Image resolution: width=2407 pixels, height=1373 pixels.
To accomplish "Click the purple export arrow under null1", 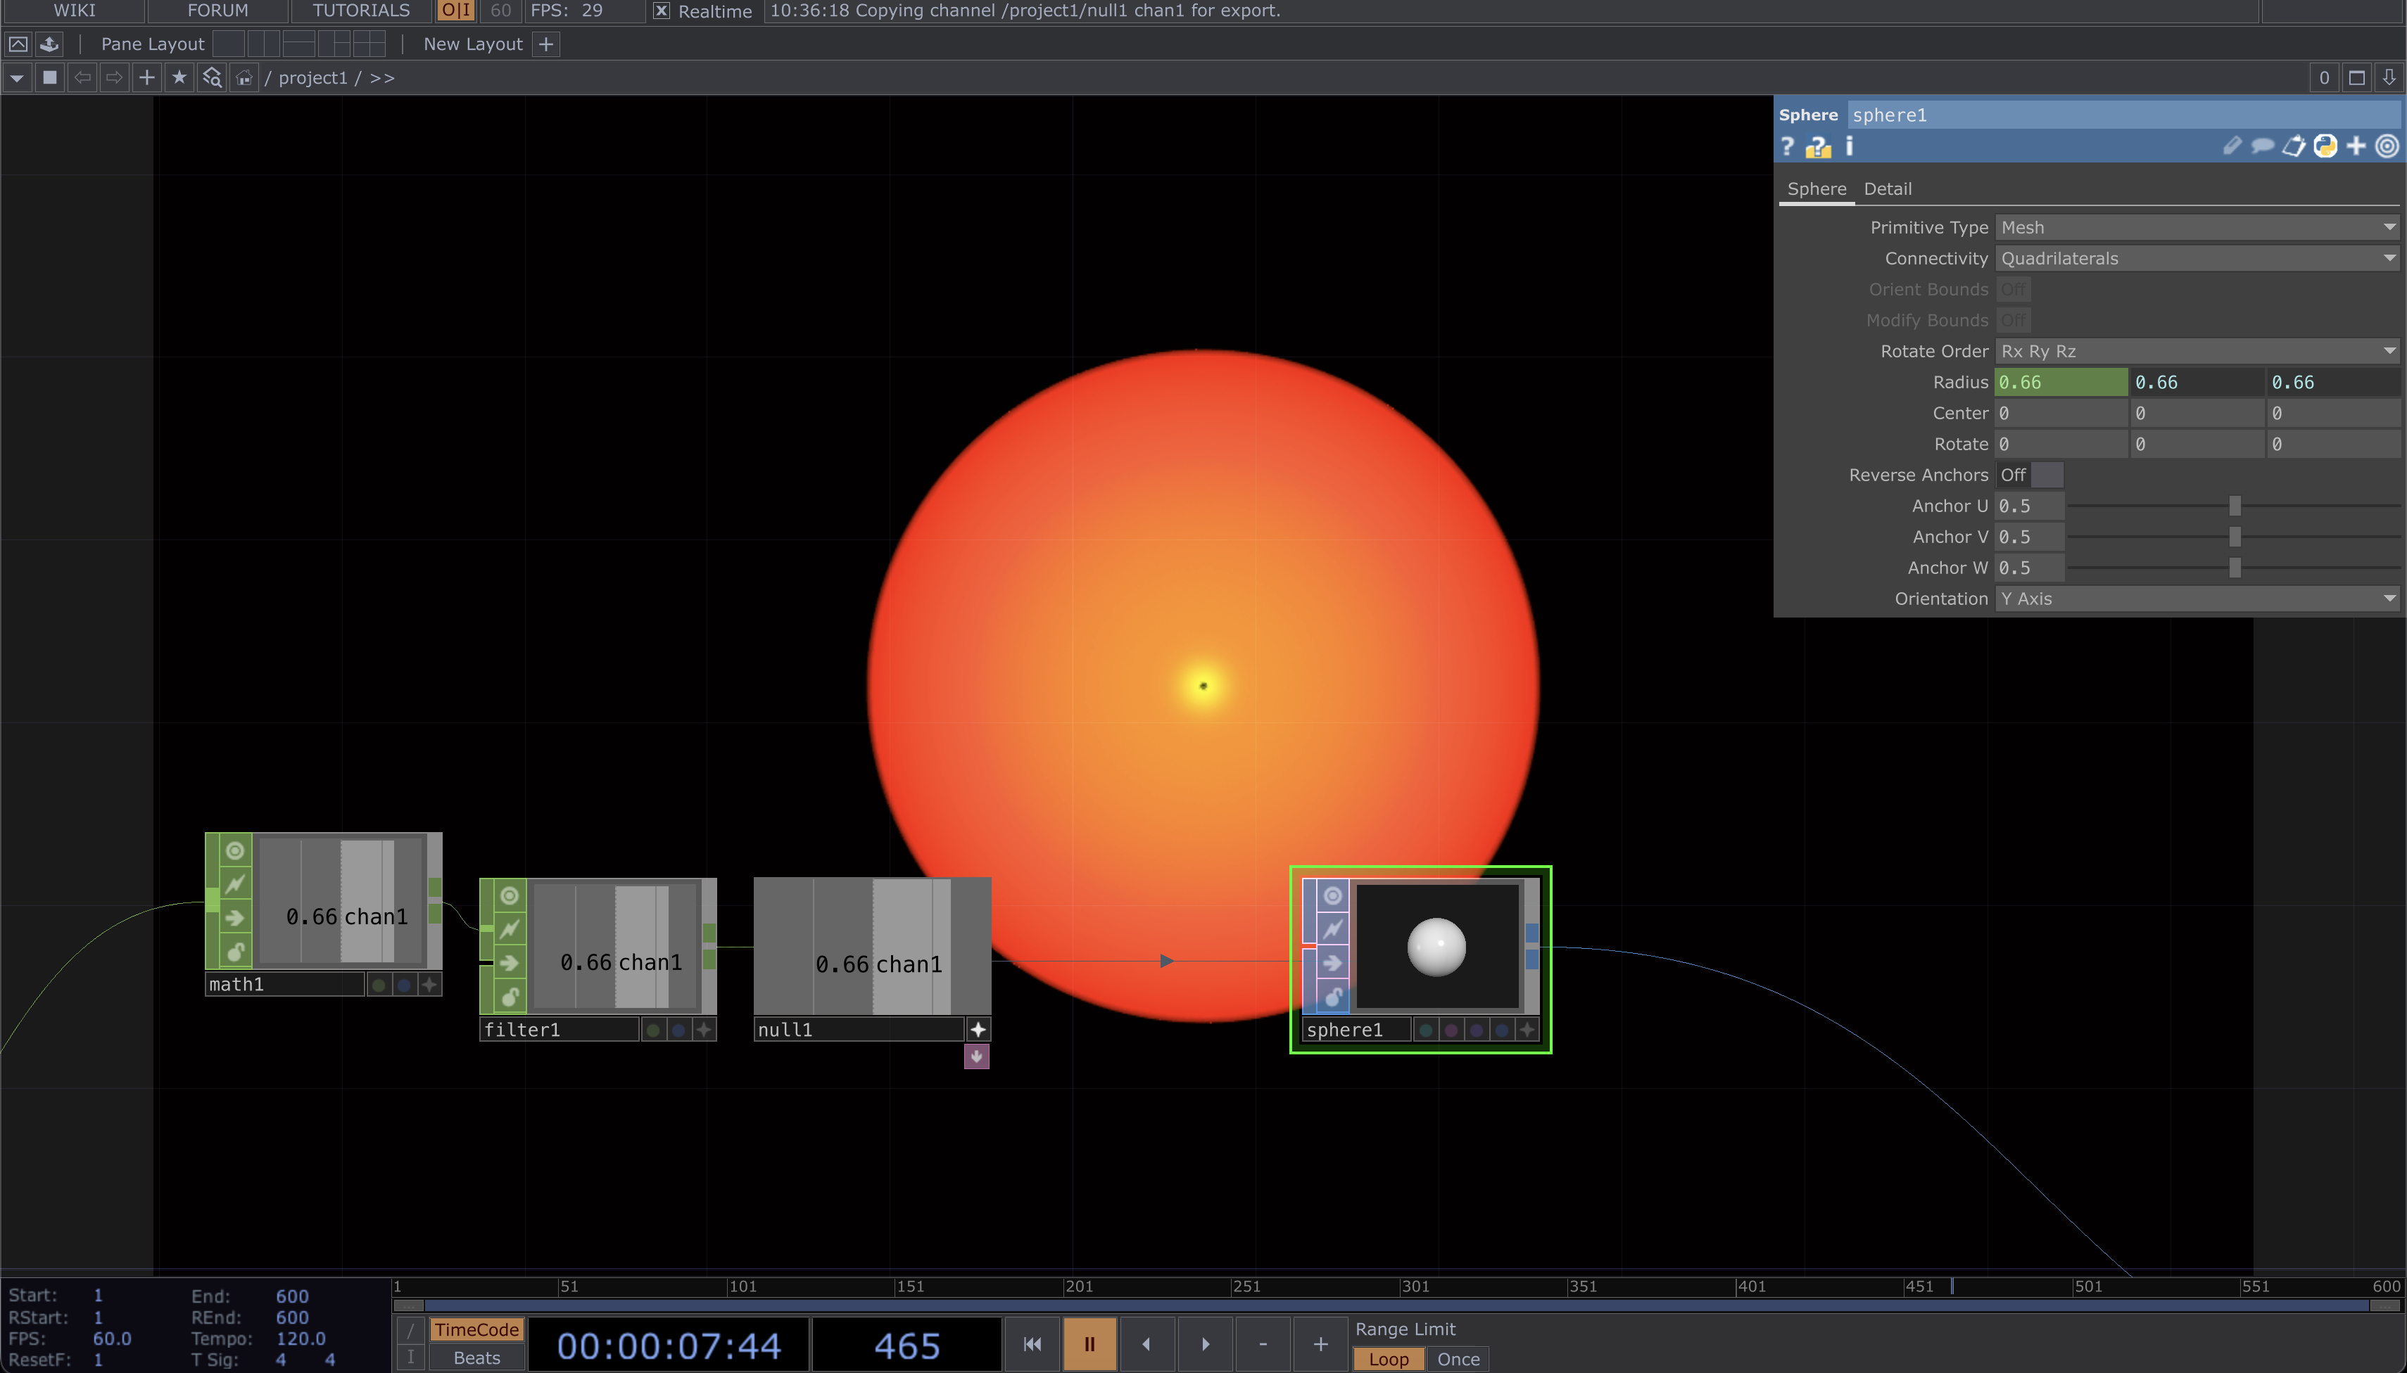I will (x=977, y=1056).
